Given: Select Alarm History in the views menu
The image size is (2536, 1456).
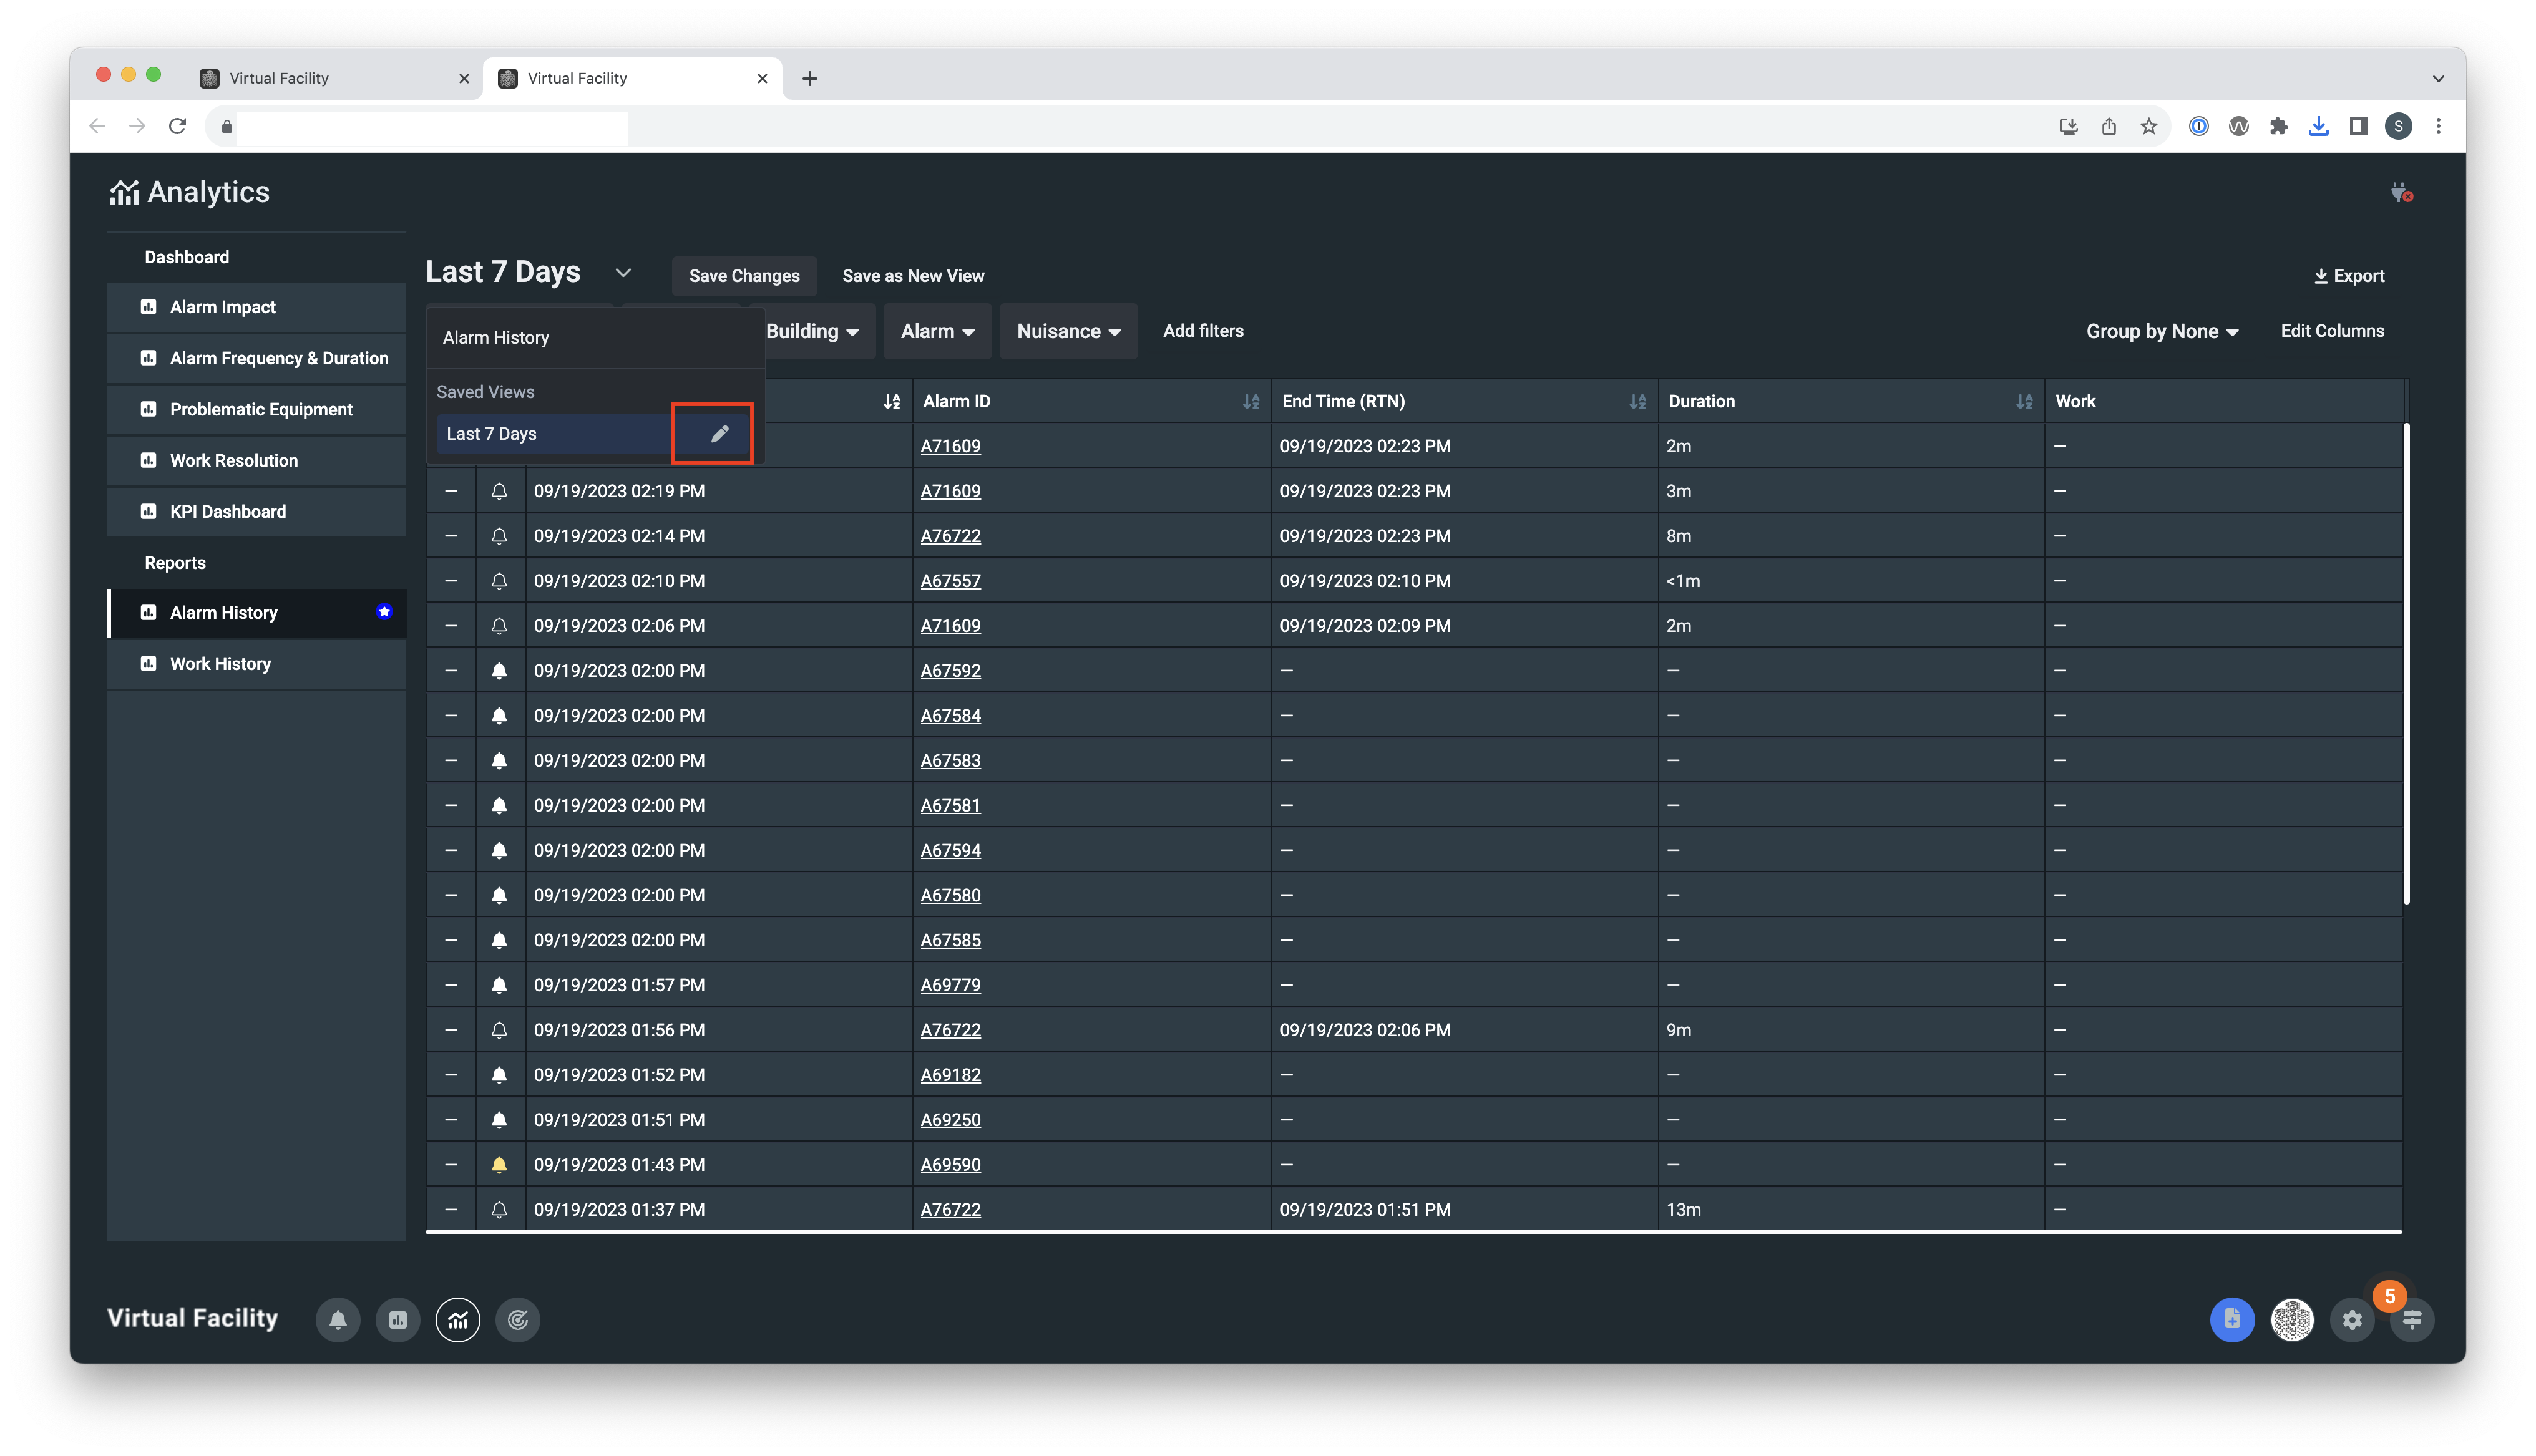Looking at the screenshot, I should pos(496,338).
